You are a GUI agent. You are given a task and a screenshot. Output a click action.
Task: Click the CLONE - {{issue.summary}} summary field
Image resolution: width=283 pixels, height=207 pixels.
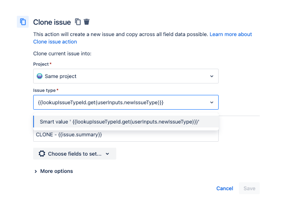pyautogui.click(x=126, y=135)
